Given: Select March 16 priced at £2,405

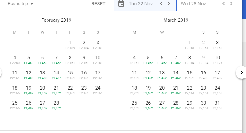Looking at the screenshot, I should 204,75.
